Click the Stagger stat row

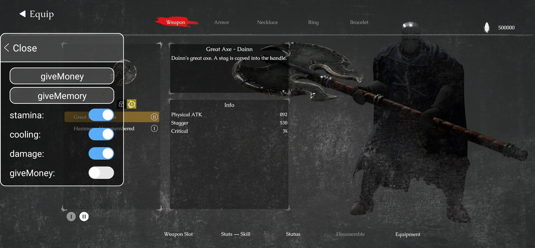[229, 123]
